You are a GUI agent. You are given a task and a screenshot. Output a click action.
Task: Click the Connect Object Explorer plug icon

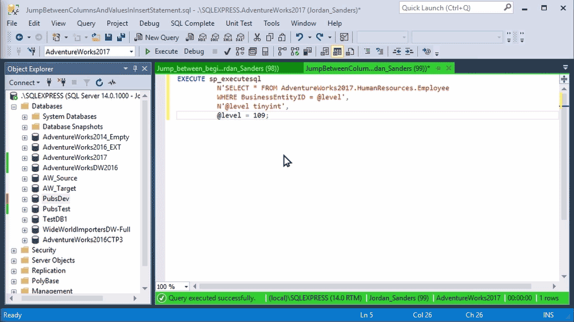click(49, 83)
